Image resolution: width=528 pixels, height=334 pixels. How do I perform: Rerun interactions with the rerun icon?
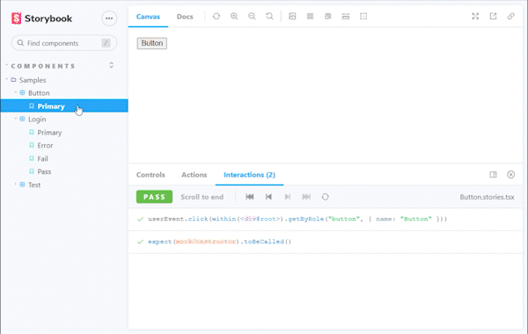(x=325, y=197)
